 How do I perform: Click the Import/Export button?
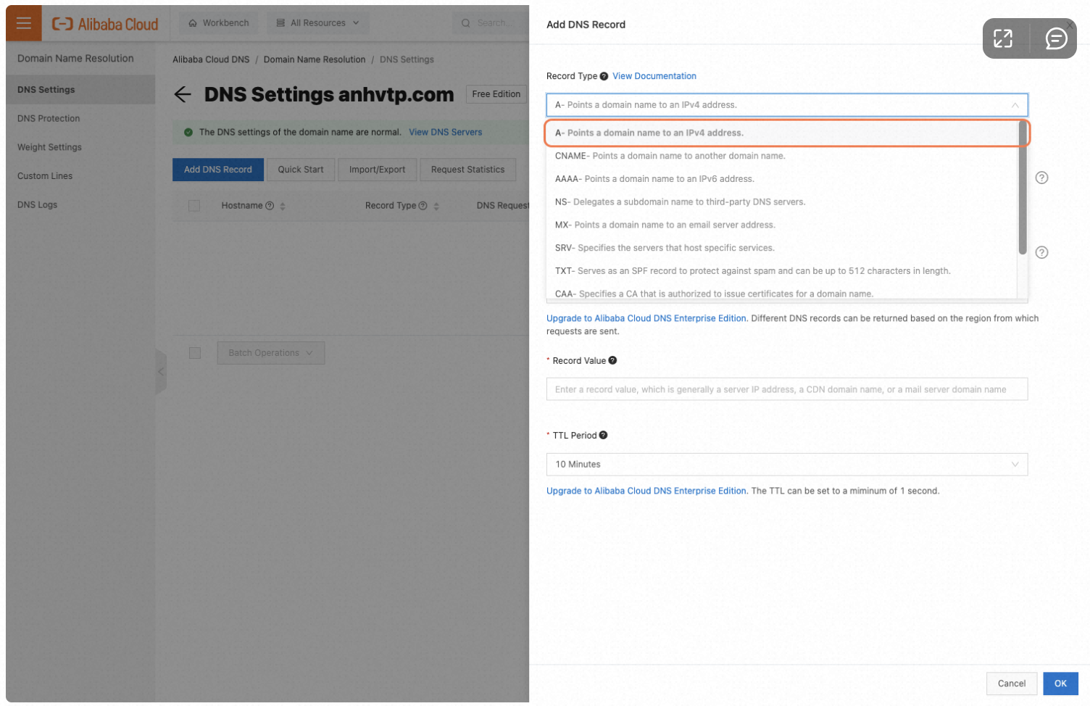pos(377,170)
